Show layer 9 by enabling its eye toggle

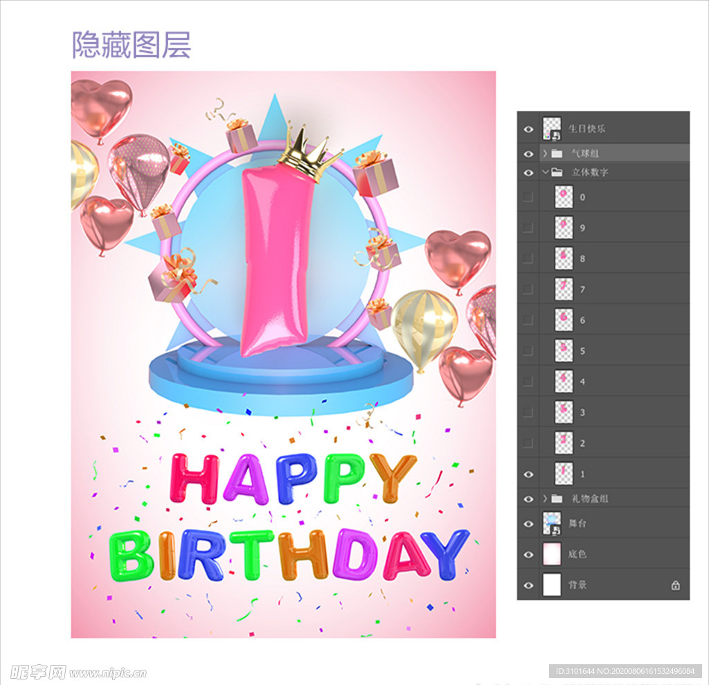click(528, 227)
